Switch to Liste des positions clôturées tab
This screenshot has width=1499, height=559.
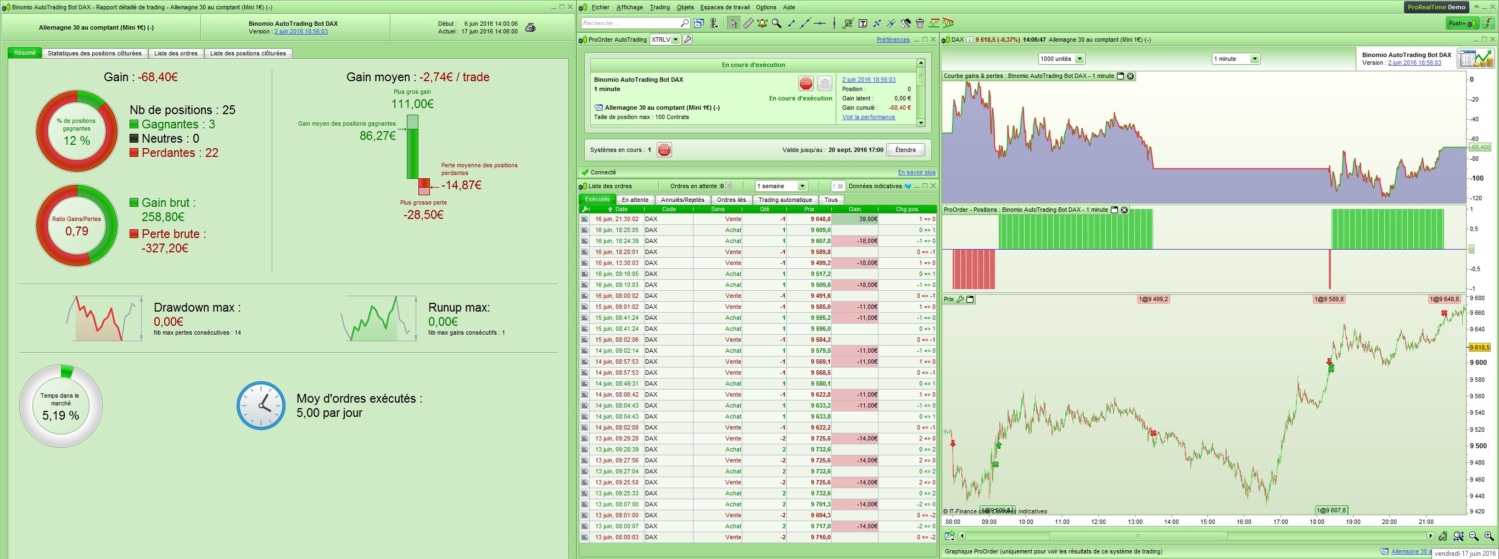coord(248,53)
